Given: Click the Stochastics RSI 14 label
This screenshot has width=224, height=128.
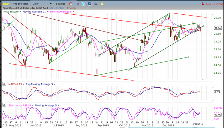Looking at the screenshot, I should [x=20, y=106].
